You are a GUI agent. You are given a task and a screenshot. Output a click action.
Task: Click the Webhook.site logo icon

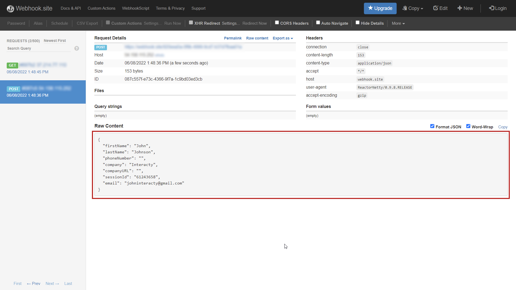tap(10, 8)
